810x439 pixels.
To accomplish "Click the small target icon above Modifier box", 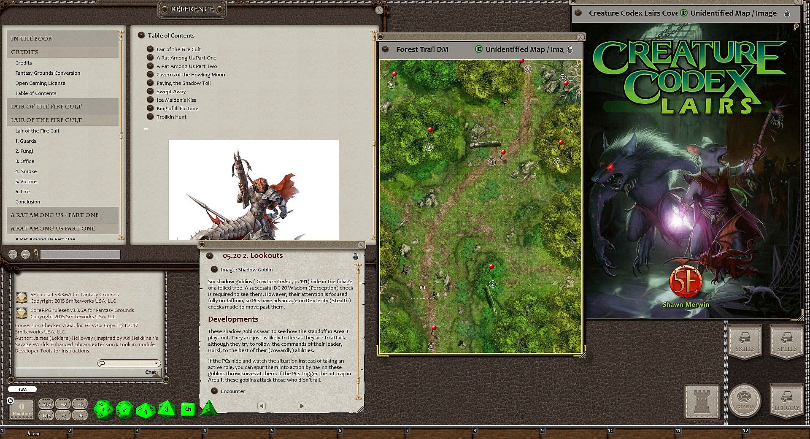I will click(x=11, y=401).
